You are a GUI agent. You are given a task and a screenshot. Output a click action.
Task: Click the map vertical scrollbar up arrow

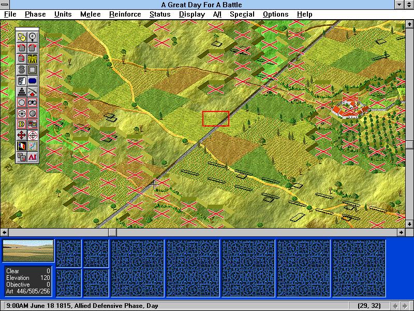click(409, 24)
